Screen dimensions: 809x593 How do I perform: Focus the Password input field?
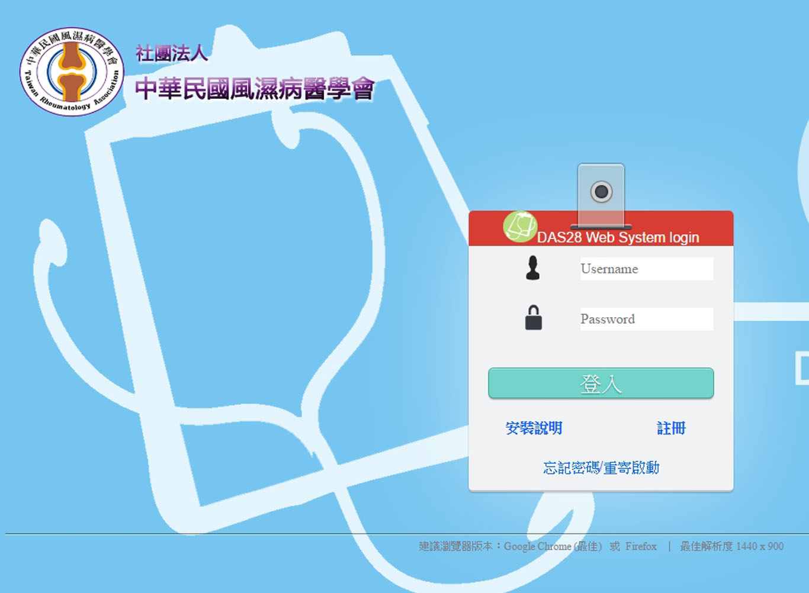point(647,319)
